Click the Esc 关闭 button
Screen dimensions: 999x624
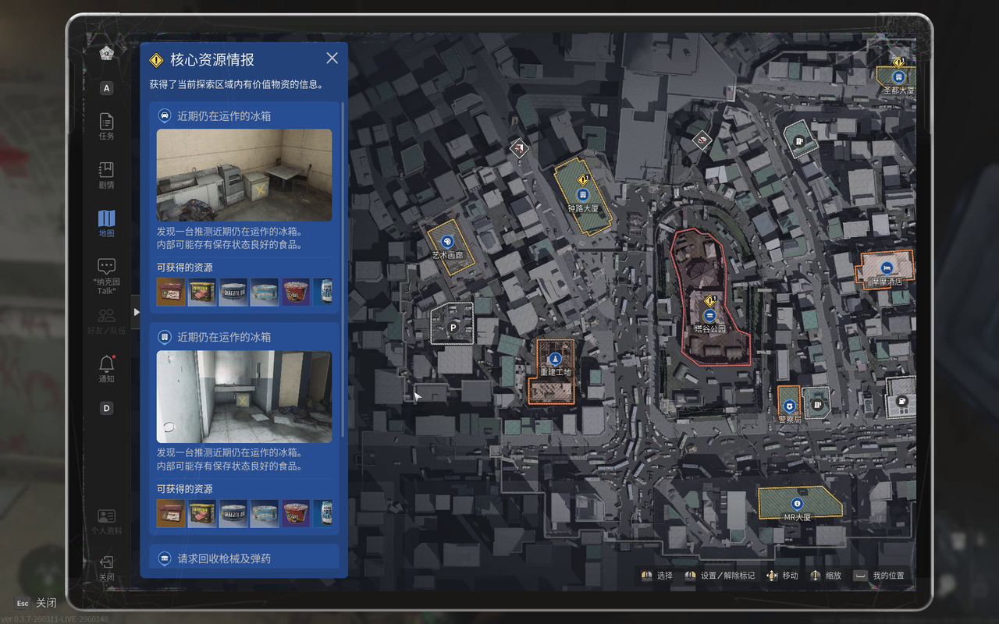tap(37, 603)
